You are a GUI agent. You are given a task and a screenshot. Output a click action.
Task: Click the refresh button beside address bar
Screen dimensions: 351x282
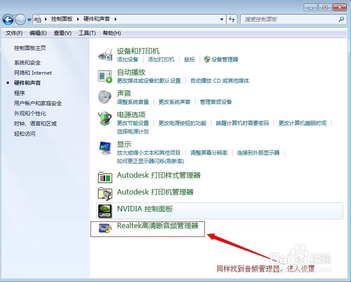[x=232, y=19]
